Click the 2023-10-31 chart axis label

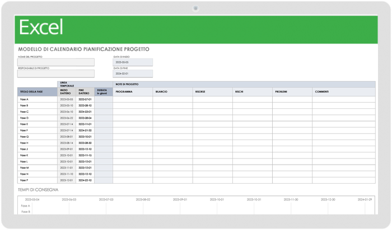[x=254, y=200]
